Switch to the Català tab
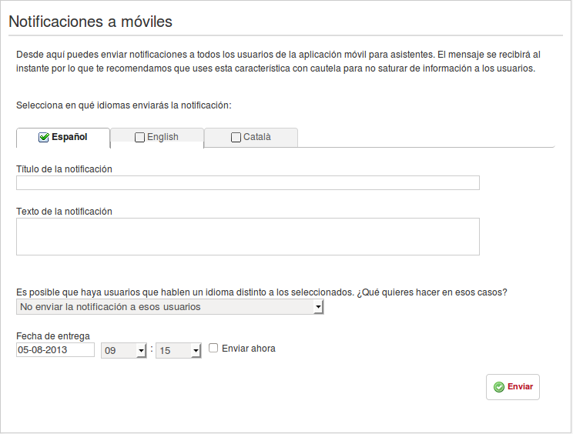The width and height of the screenshot is (573, 434). click(251, 137)
